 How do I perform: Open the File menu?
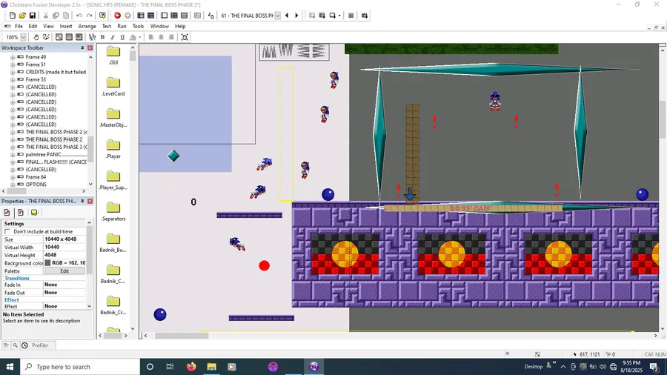coord(19,26)
